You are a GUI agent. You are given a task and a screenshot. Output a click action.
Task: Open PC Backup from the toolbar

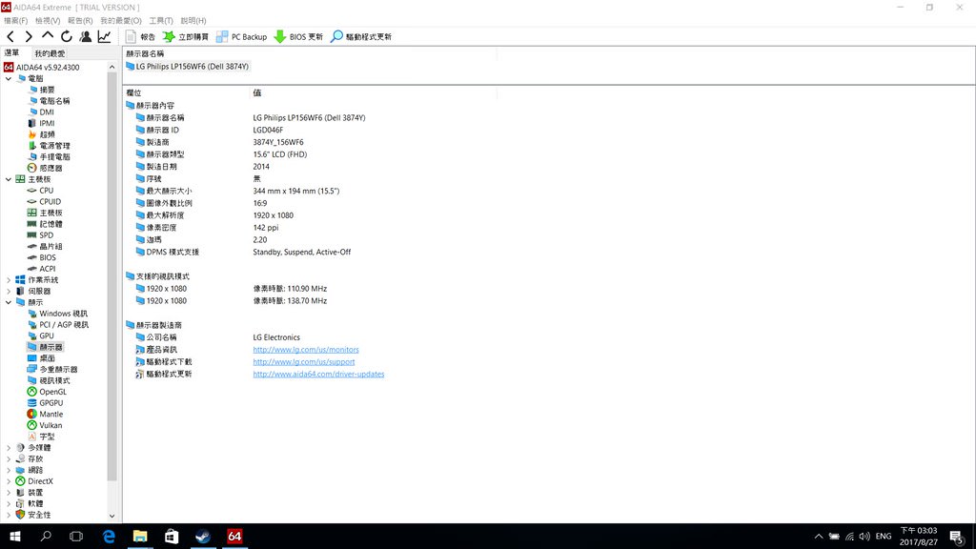[241, 37]
